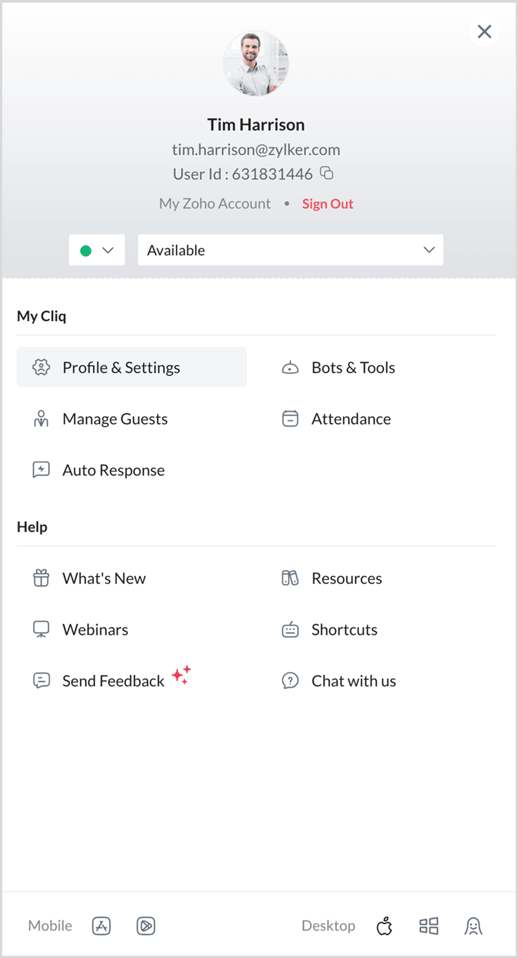Open the Windows desktop app download icon
518x958 pixels.
click(x=429, y=926)
